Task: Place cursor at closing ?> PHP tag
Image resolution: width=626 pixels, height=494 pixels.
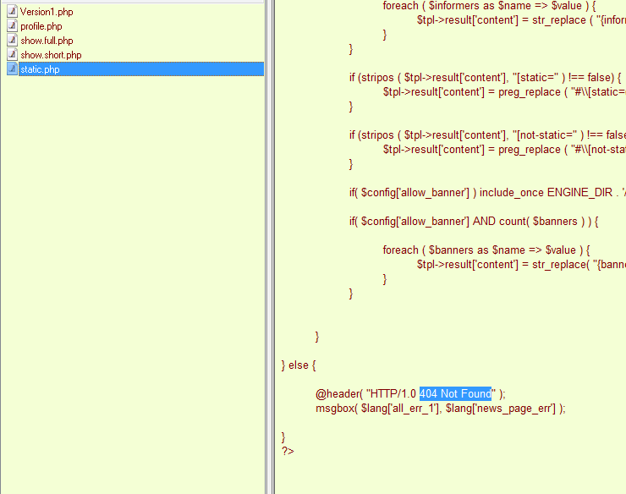Action: (288, 452)
